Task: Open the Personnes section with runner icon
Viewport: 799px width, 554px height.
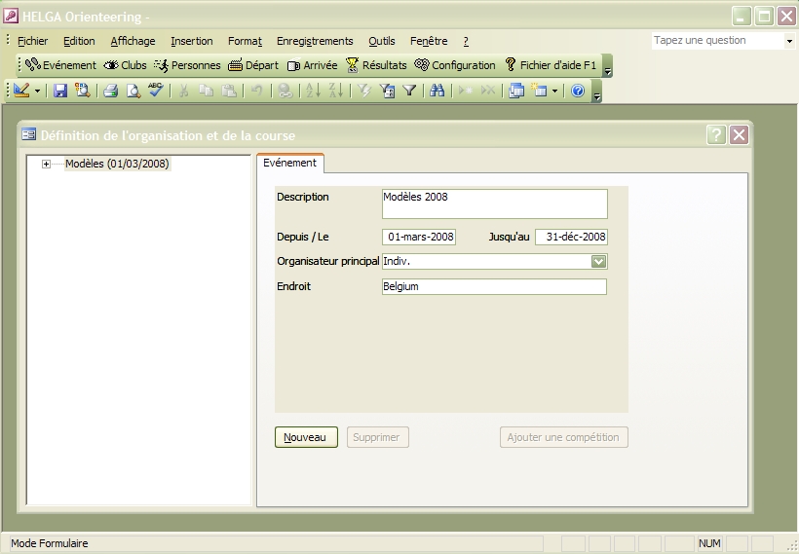Action: (187, 65)
